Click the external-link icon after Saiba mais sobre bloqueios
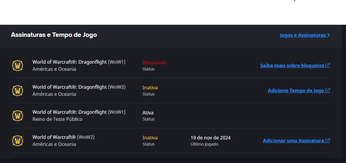 click(328, 65)
